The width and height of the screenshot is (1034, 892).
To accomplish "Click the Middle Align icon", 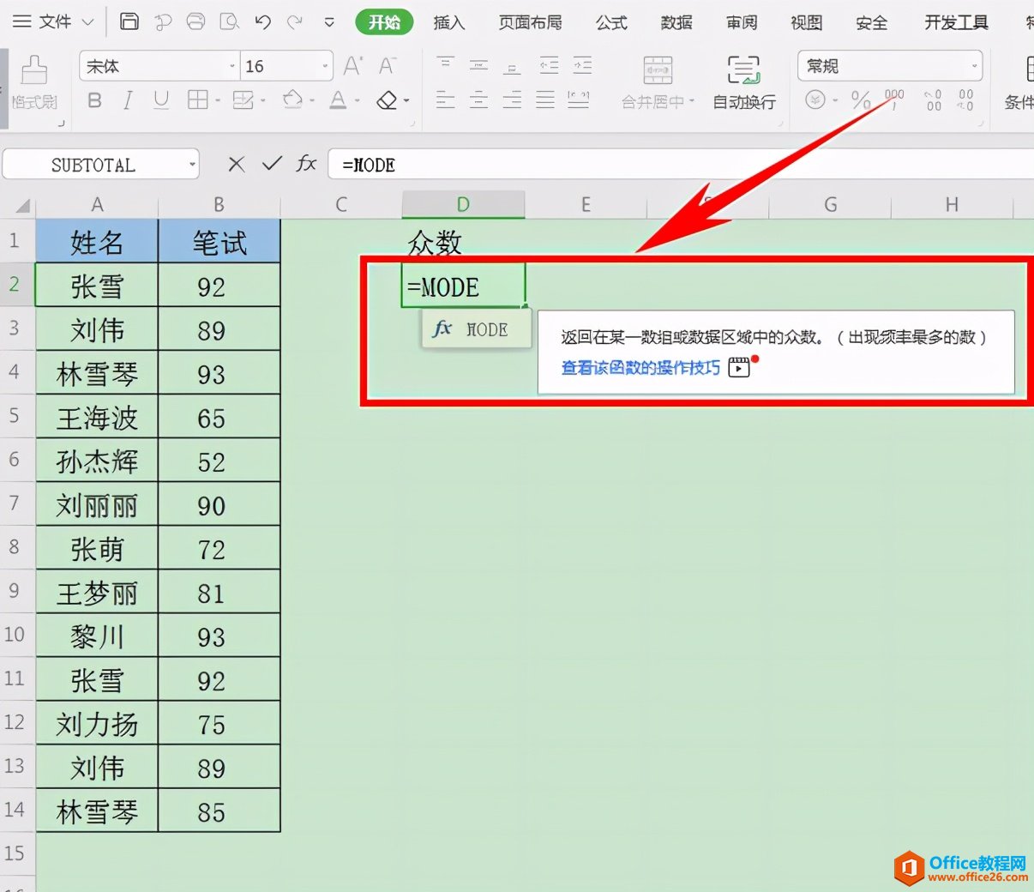I will [x=478, y=66].
